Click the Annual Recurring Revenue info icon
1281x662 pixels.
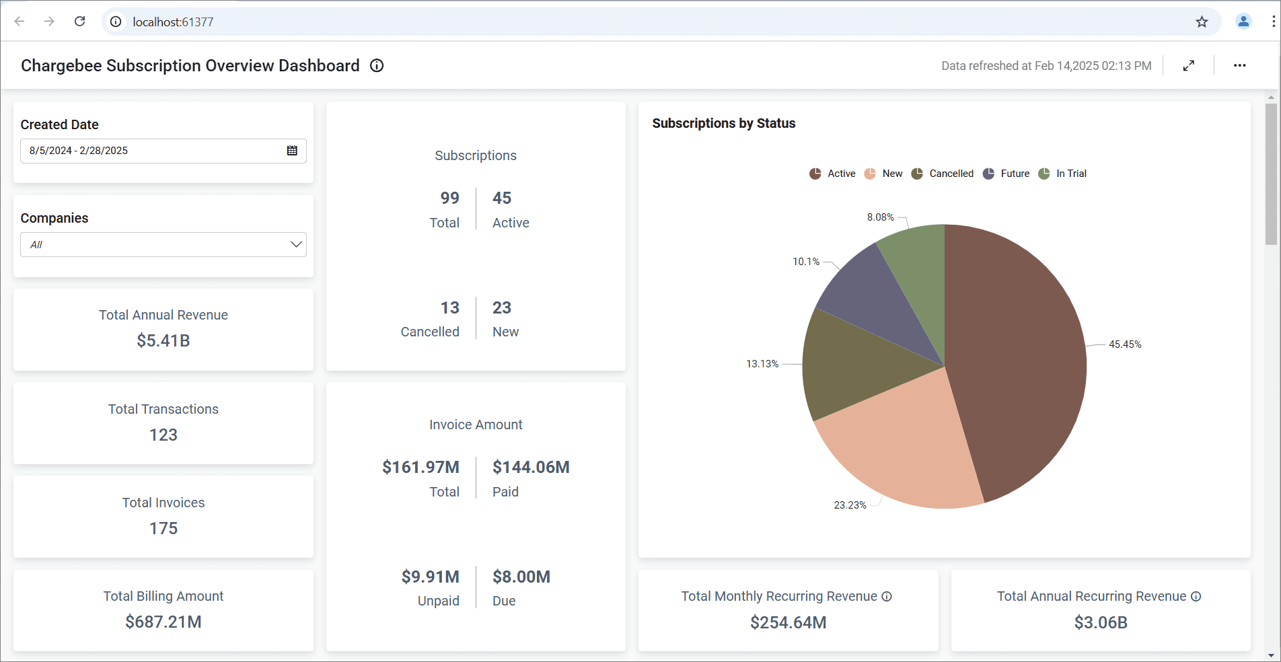coord(1196,597)
